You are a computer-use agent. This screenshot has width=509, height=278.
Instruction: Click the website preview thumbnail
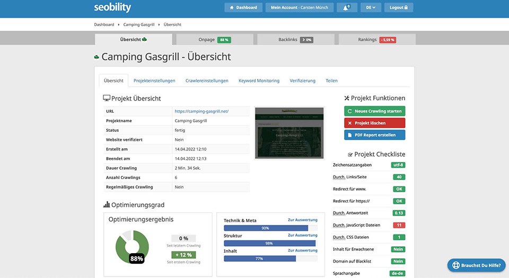pos(289,133)
